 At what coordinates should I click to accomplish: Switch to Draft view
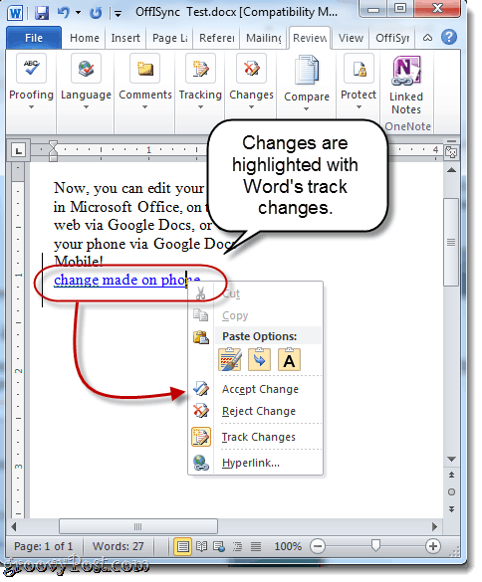pyautogui.click(x=256, y=547)
